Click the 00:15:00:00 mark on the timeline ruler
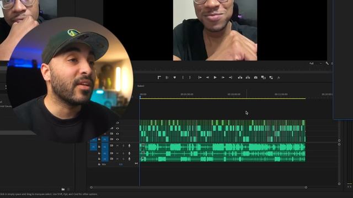Screen dimensions: 353x198 tap(281, 95)
